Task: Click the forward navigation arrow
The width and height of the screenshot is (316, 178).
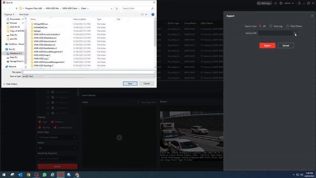Action: (9, 8)
